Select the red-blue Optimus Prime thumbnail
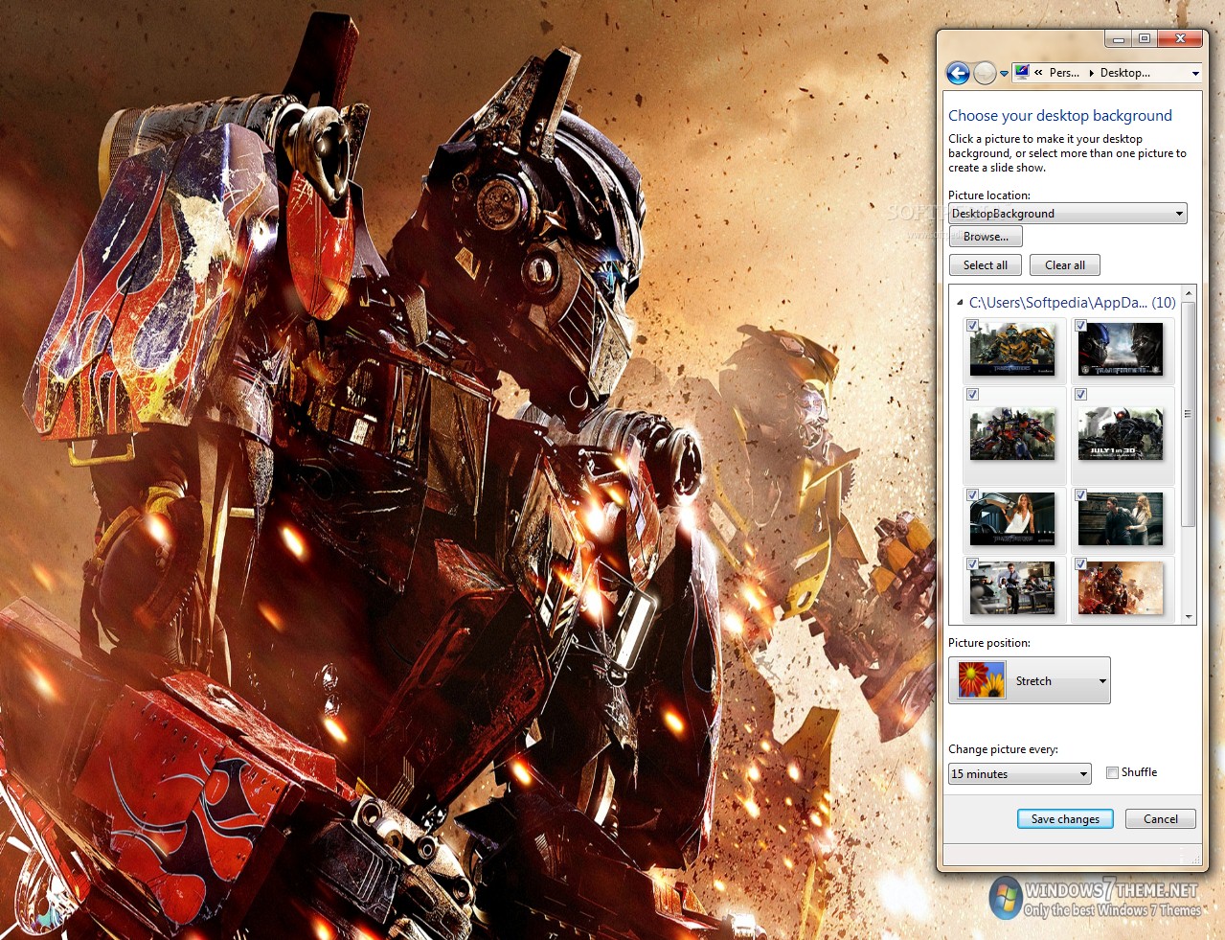This screenshot has height=940, width=1225. click(x=1012, y=434)
